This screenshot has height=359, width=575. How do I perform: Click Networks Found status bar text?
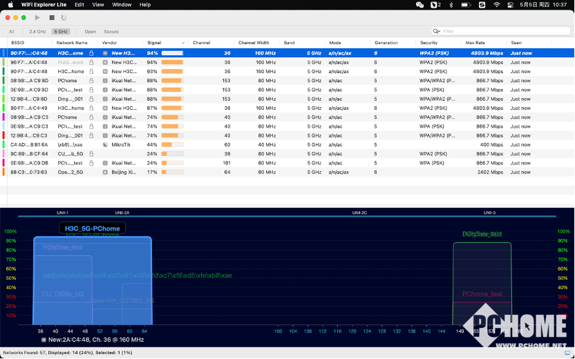(x=68, y=353)
